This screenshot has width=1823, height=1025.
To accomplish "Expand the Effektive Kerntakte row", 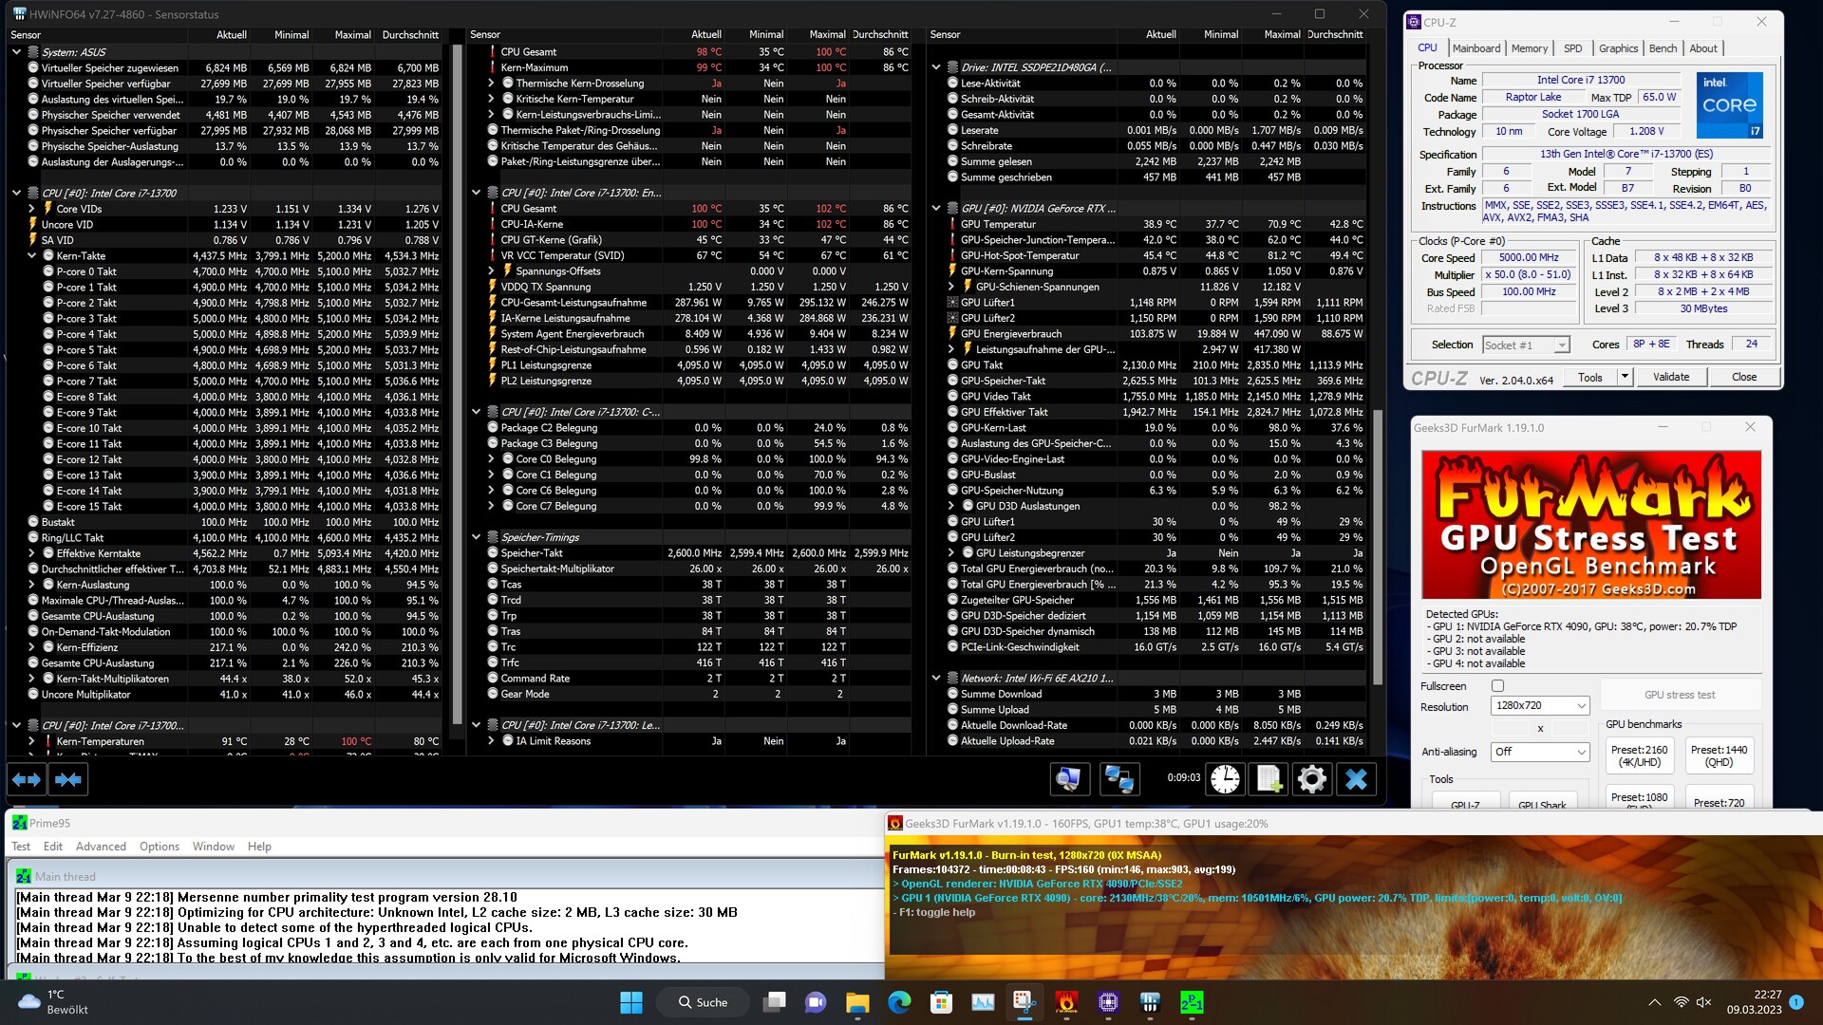I will (31, 553).
